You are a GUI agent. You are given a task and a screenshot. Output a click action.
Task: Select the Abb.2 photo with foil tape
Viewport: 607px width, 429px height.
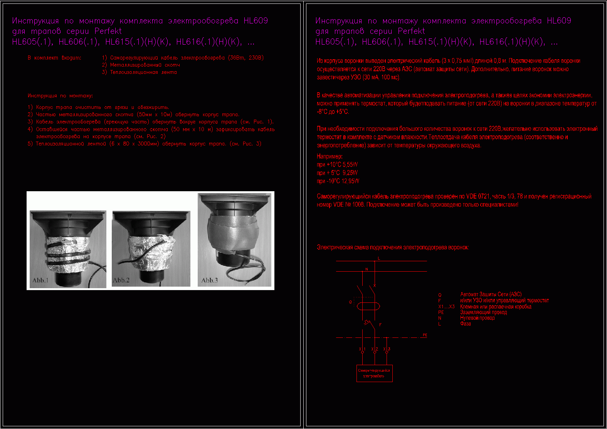[151, 248]
